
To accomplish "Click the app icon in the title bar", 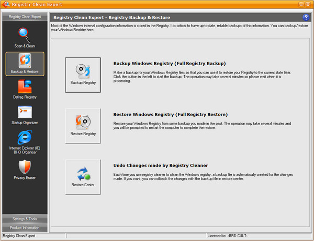I will point(6,5).
